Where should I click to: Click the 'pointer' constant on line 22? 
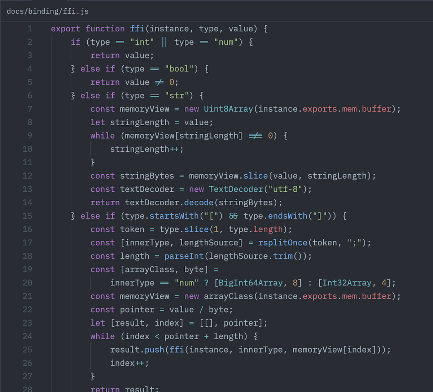(137, 309)
